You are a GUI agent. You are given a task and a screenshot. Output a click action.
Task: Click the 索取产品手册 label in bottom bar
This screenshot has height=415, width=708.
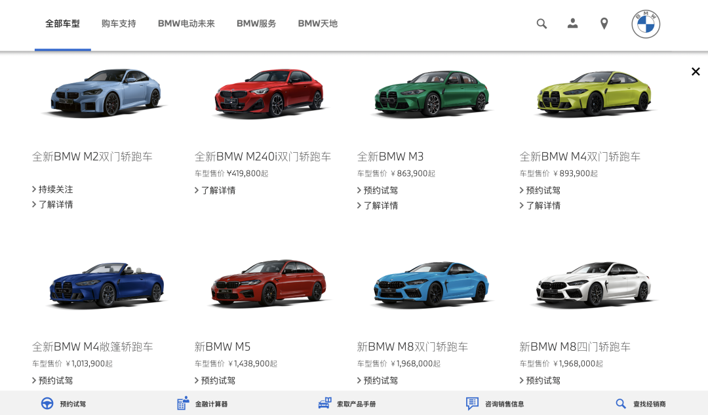click(x=356, y=404)
